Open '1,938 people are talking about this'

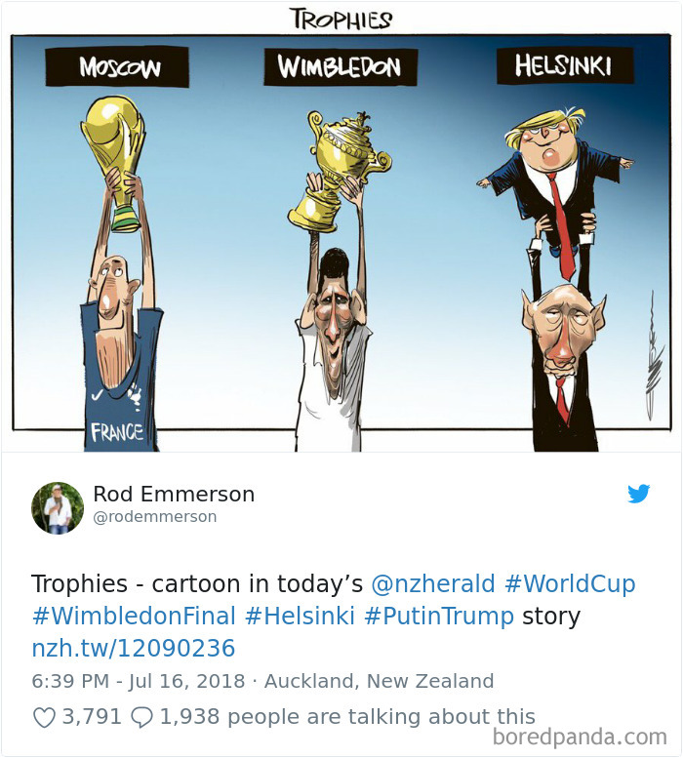pos(347,717)
